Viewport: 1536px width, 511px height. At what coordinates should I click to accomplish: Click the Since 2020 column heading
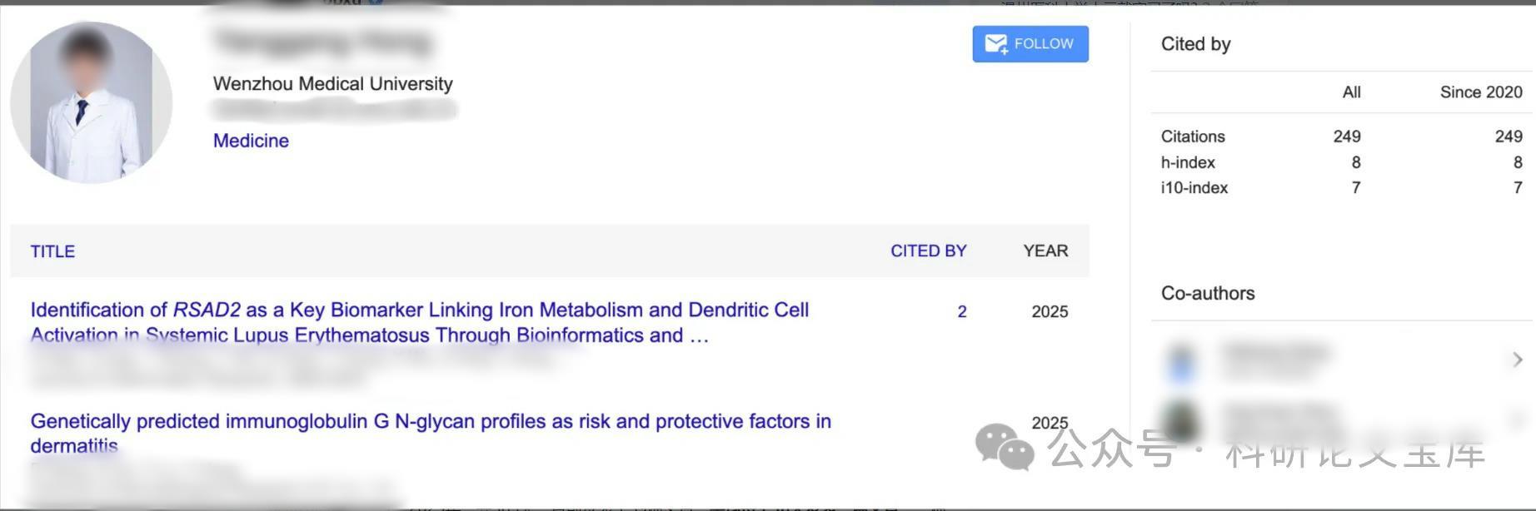pyautogui.click(x=1480, y=92)
